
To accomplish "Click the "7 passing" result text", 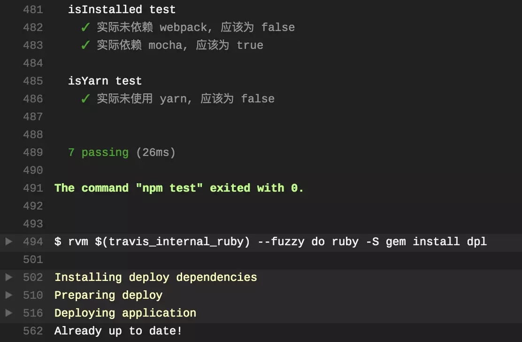I will (98, 152).
